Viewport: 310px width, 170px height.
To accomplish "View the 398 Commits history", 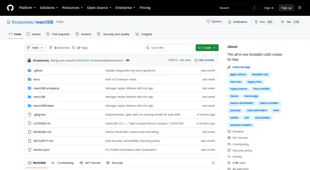I will 204,60.
